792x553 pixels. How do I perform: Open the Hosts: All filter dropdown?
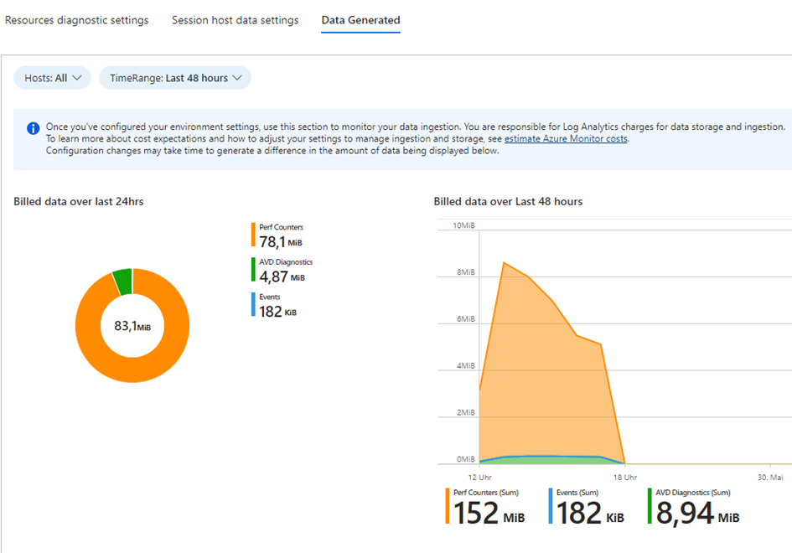click(53, 78)
